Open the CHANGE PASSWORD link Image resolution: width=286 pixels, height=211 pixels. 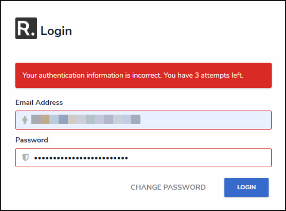168,187
